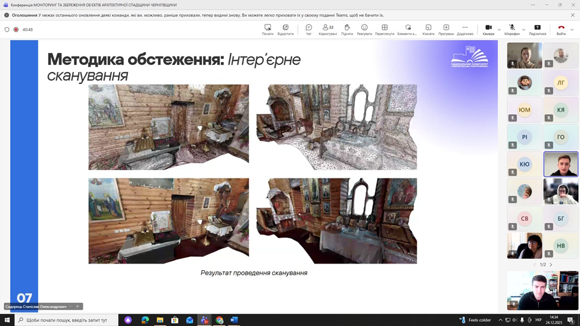Click Поділитися to share screen

pyautogui.click(x=537, y=29)
